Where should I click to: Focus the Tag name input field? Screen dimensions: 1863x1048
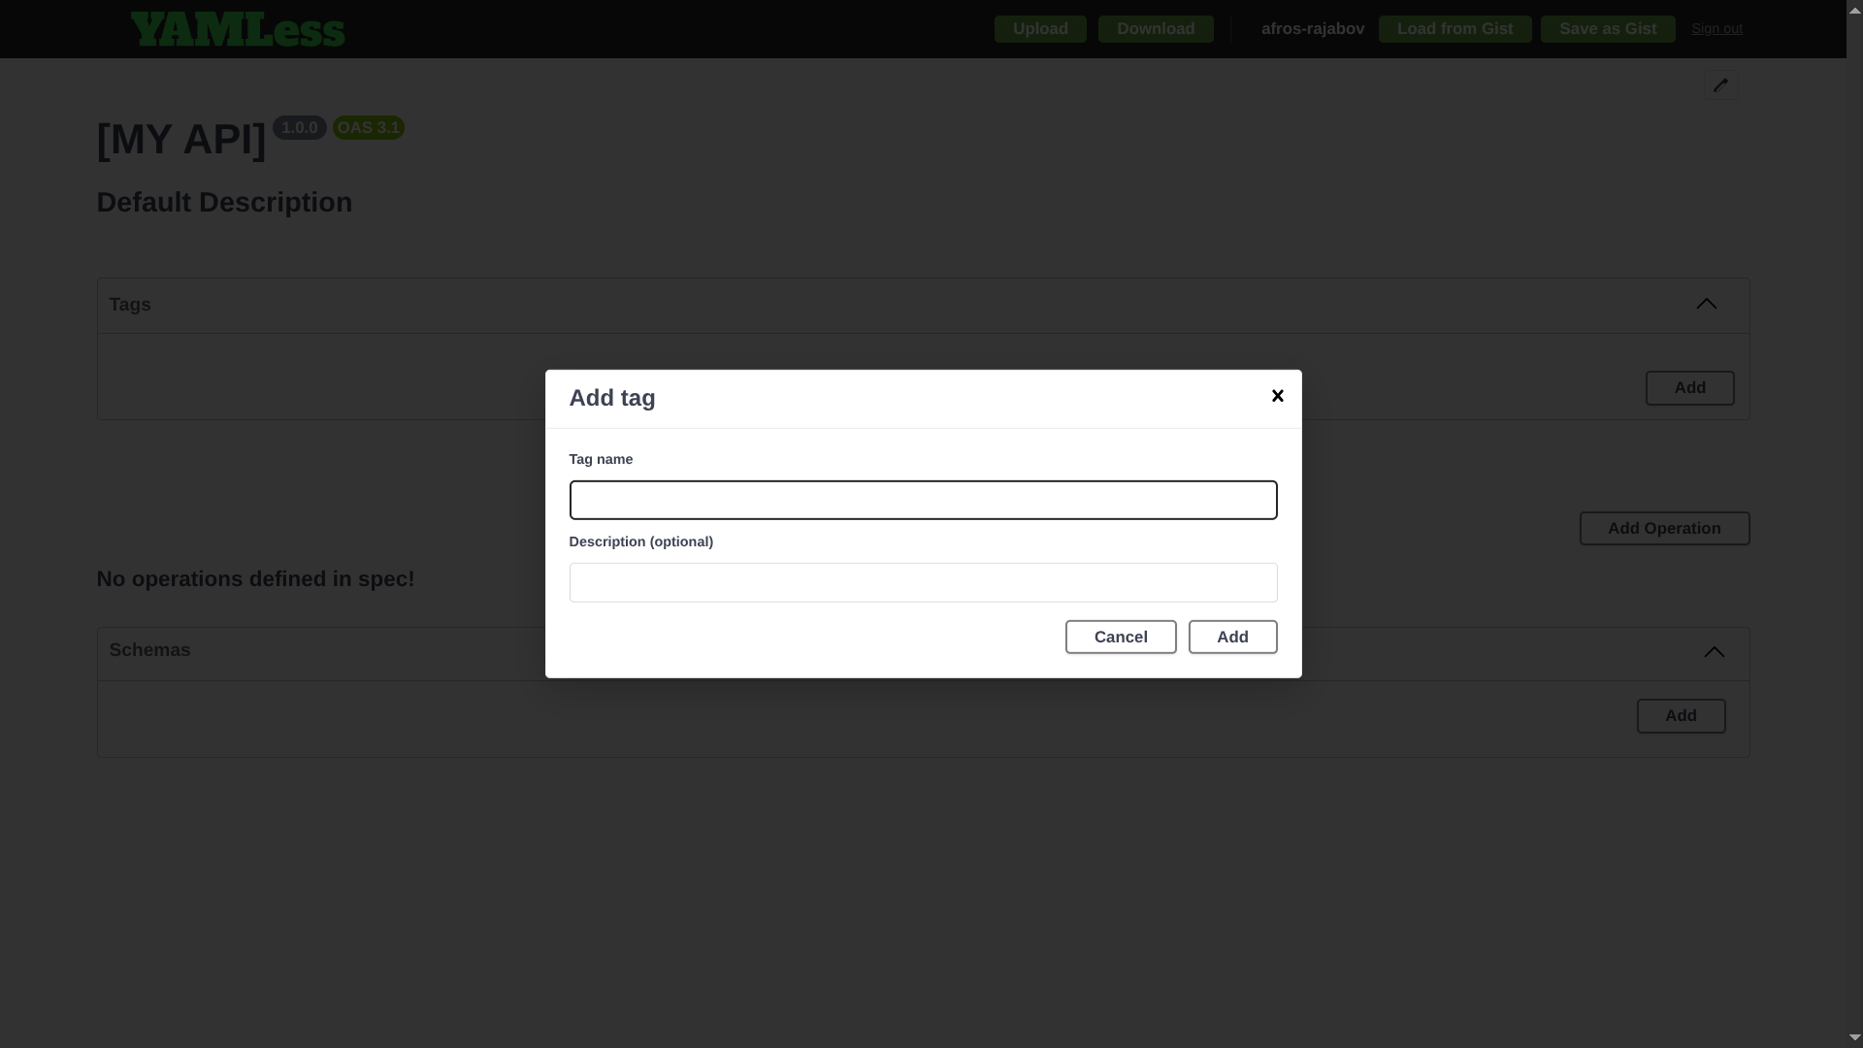923,500
